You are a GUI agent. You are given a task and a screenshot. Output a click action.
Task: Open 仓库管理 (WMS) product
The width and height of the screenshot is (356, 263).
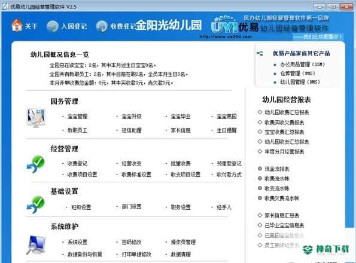point(297,74)
